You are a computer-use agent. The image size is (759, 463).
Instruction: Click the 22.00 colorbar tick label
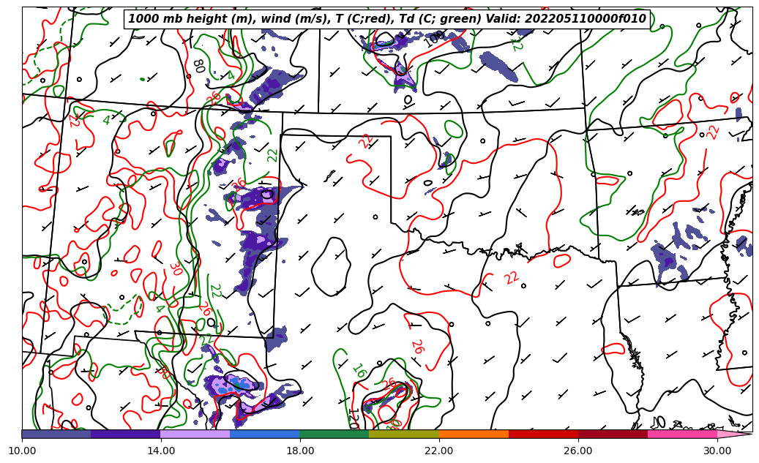click(439, 451)
